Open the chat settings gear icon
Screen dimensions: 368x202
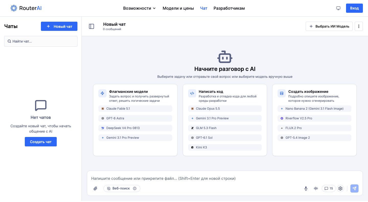[340, 188]
